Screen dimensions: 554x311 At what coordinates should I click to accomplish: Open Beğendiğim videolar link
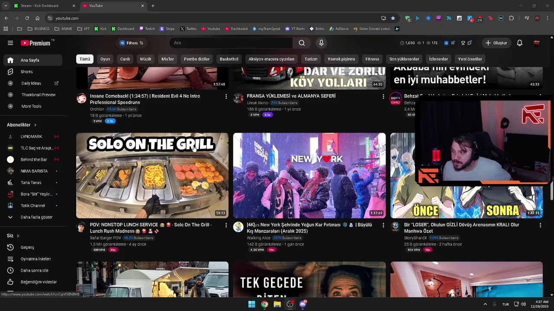(33, 282)
